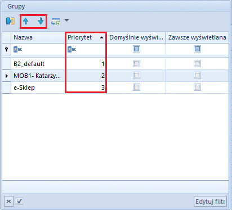
Task: Clear filter with X icon at bottom
Action: [x=8, y=202]
